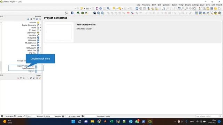The height and width of the screenshot is (125, 223).
Task: Remove layer icon in Layers panel
Action: click(x=18, y=78)
